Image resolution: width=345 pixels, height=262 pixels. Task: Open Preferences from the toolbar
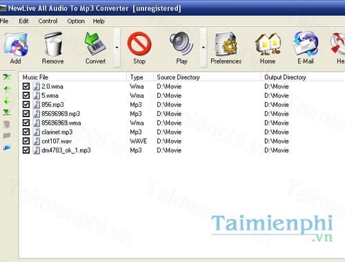(x=226, y=44)
